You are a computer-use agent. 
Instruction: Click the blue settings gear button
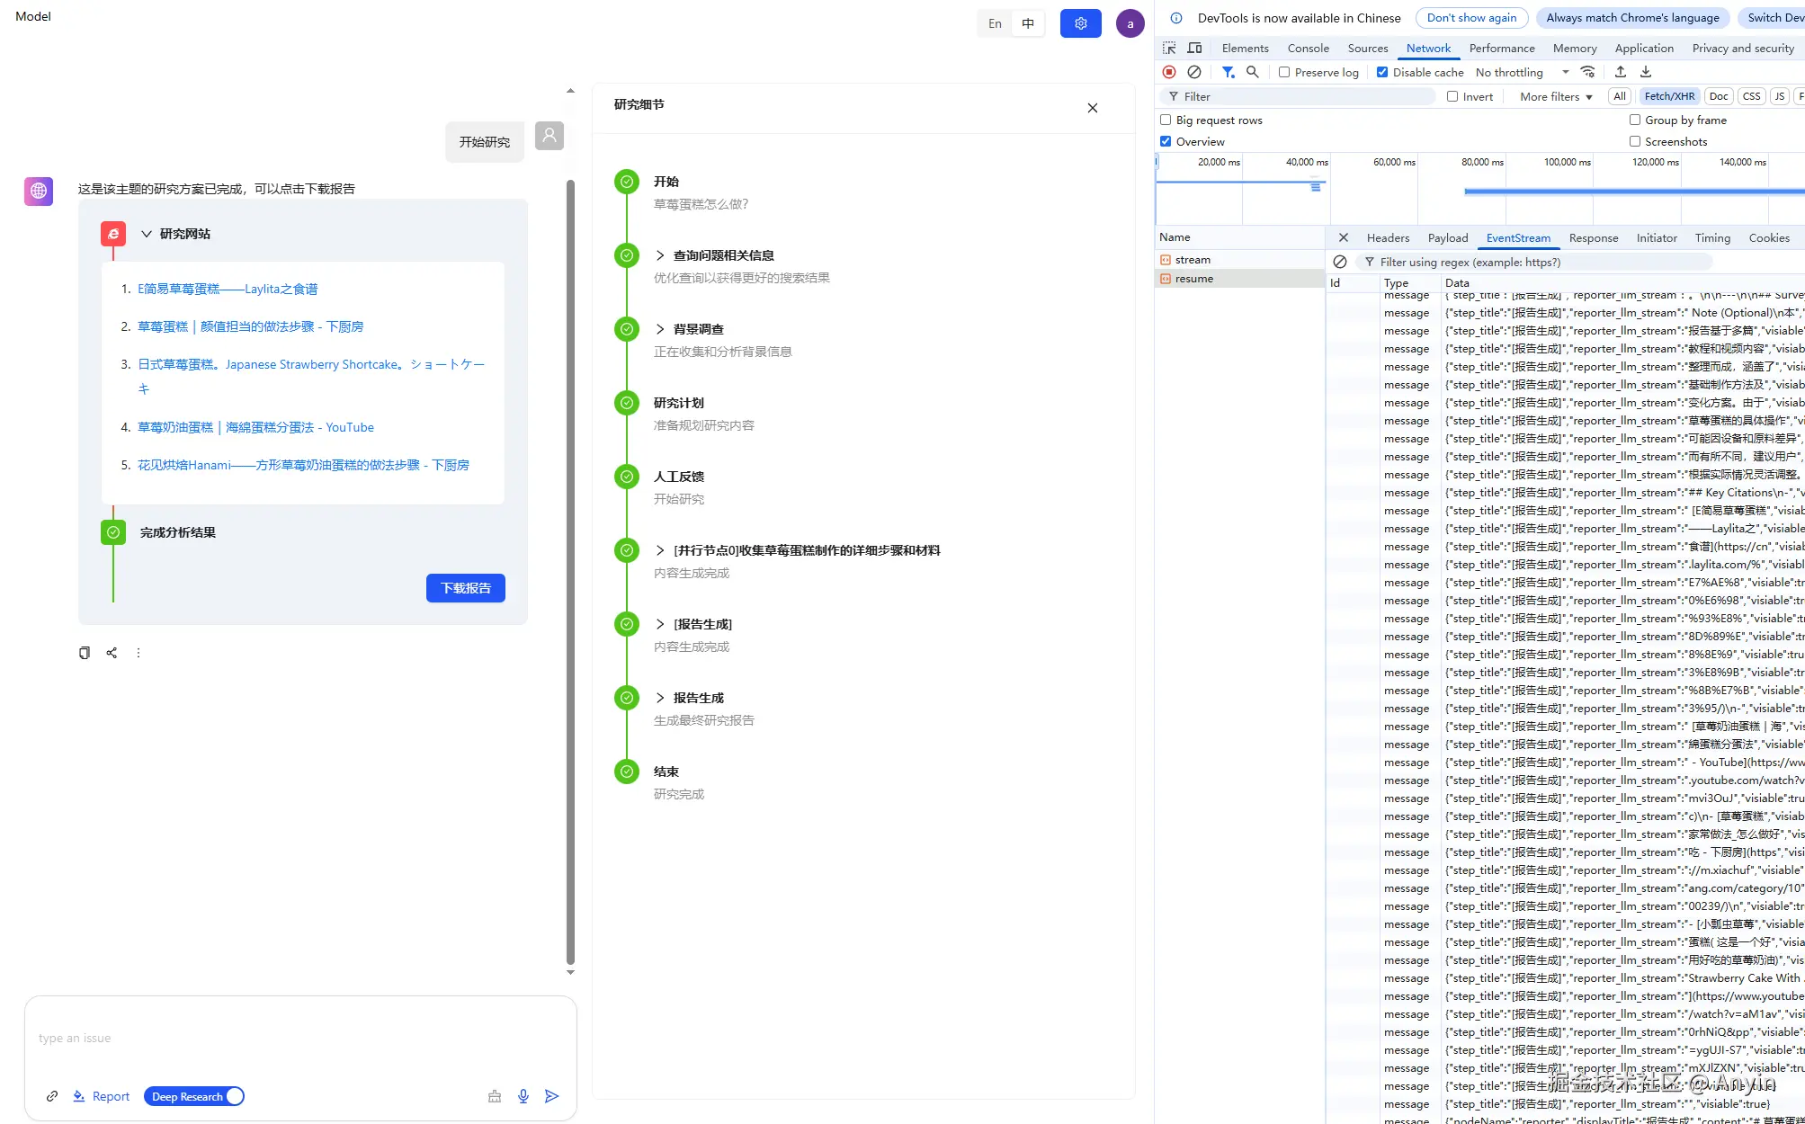click(x=1080, y=23)
